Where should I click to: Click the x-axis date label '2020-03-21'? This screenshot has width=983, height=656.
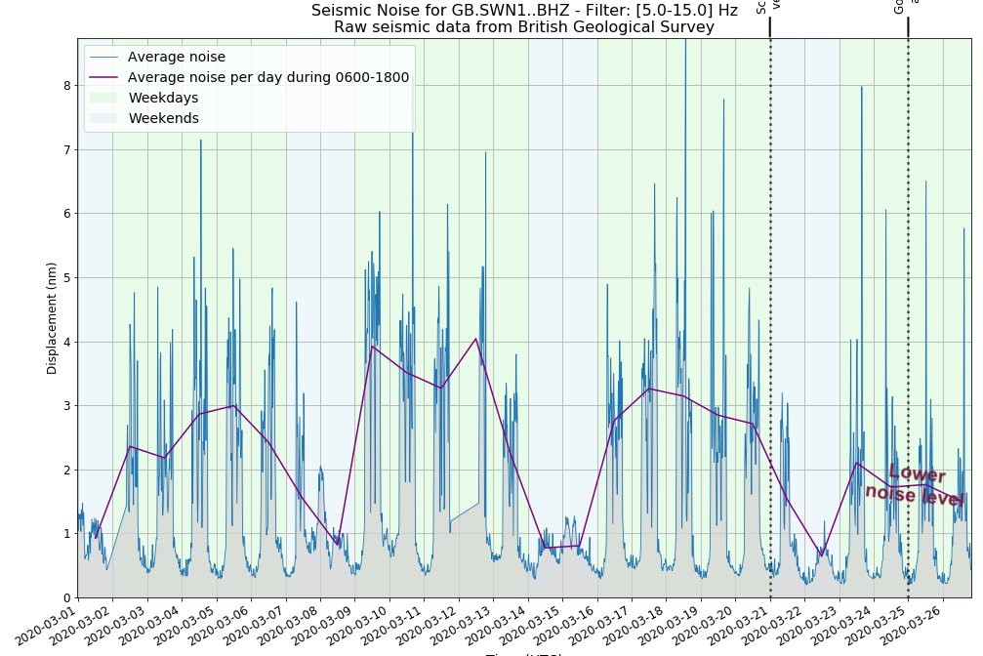pyautogui.click(x=740, y=626)
